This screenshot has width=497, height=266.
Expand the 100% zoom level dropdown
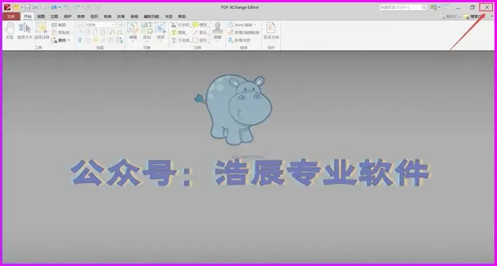113,25
